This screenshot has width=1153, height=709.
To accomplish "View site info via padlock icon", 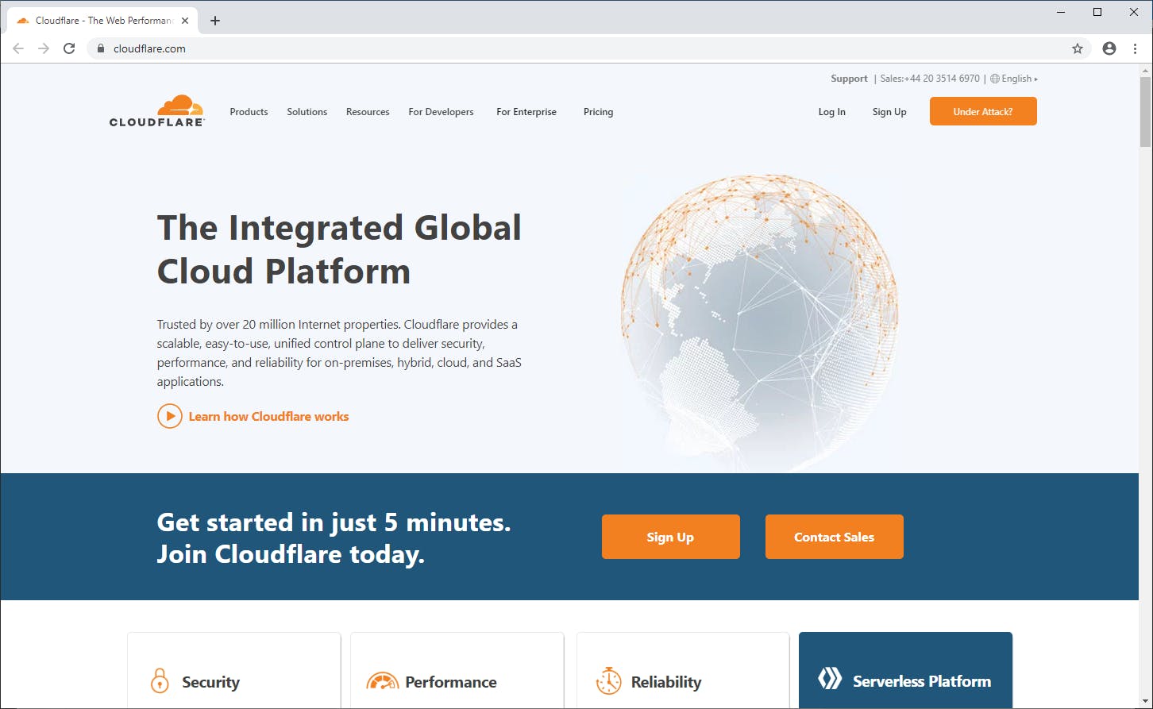I will (101, 48).
